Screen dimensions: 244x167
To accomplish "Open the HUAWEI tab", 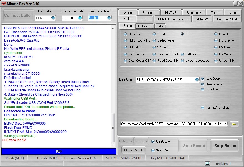I will click(171, 12).
